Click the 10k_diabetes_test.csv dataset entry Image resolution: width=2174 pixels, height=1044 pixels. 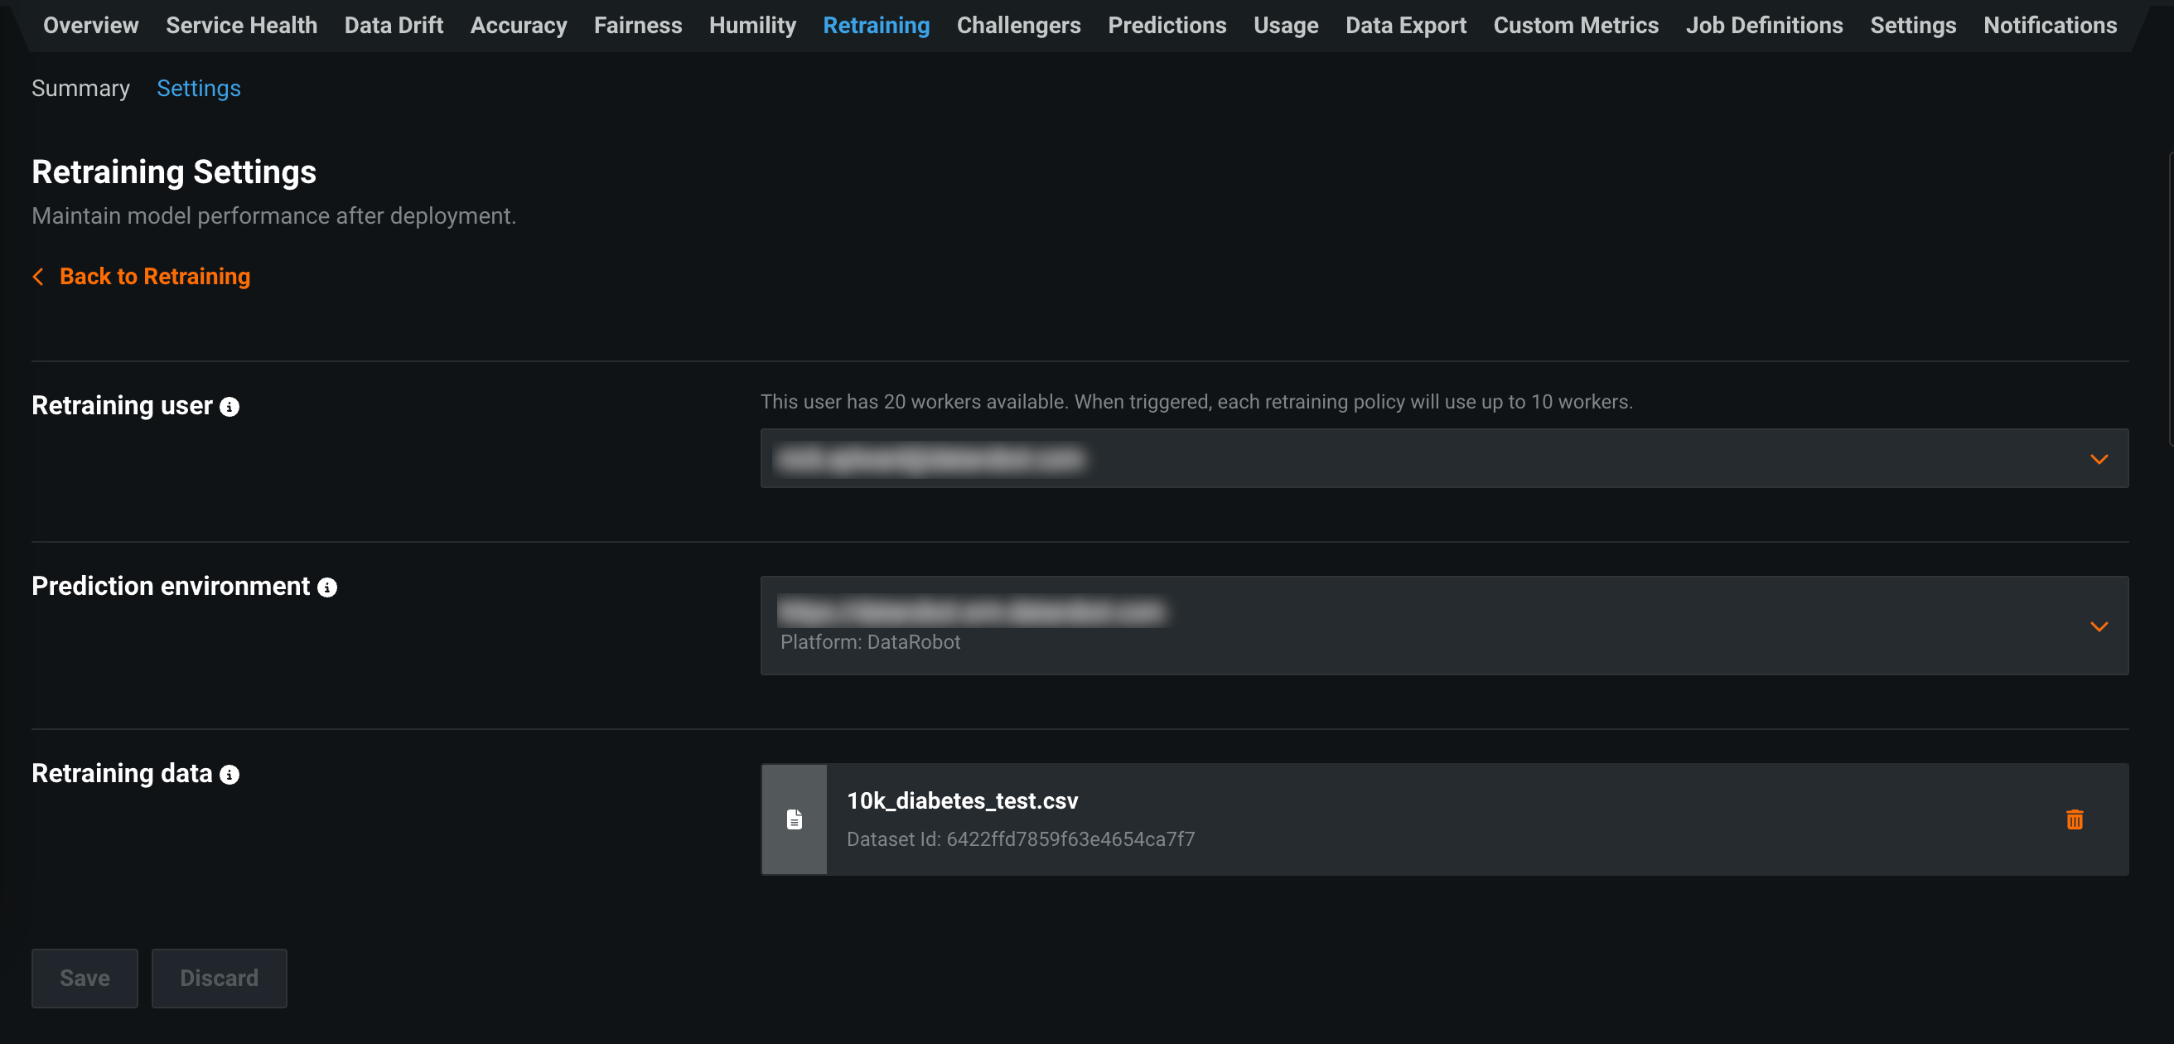pos(962,801)
